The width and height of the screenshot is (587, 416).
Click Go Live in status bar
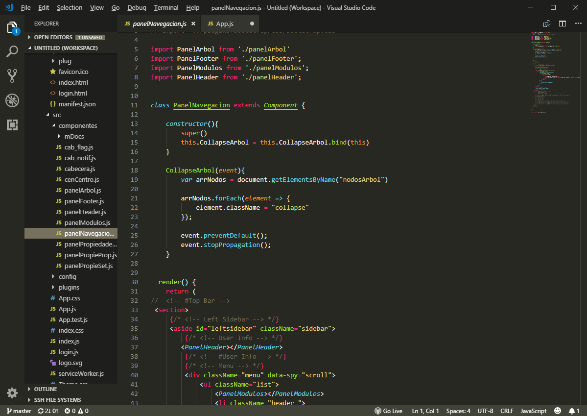coord(389,411)
